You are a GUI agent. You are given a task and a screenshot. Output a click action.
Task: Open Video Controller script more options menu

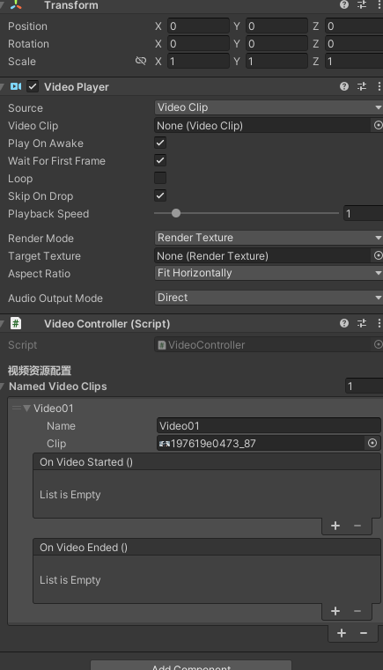(x=379, y=323)
